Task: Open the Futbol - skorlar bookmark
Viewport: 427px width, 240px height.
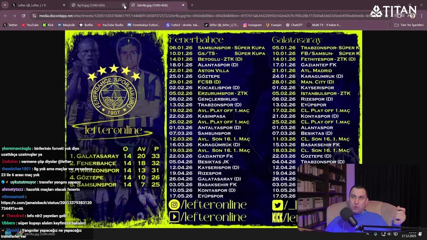Action: [x=182, y=25]
